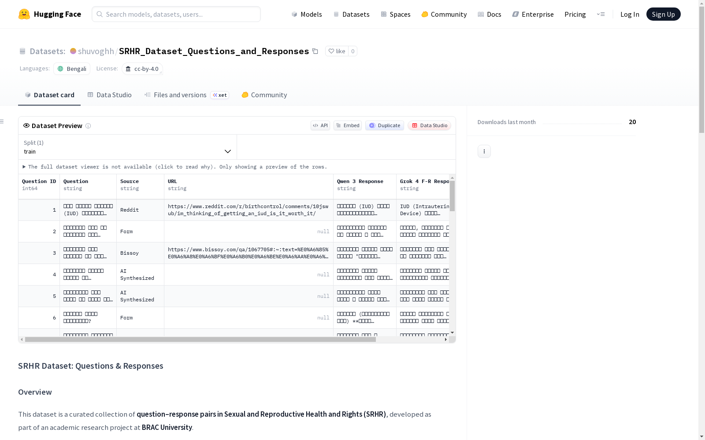Open Data Studio from preview header button
The image size is (705, 440).
point(430,125)
